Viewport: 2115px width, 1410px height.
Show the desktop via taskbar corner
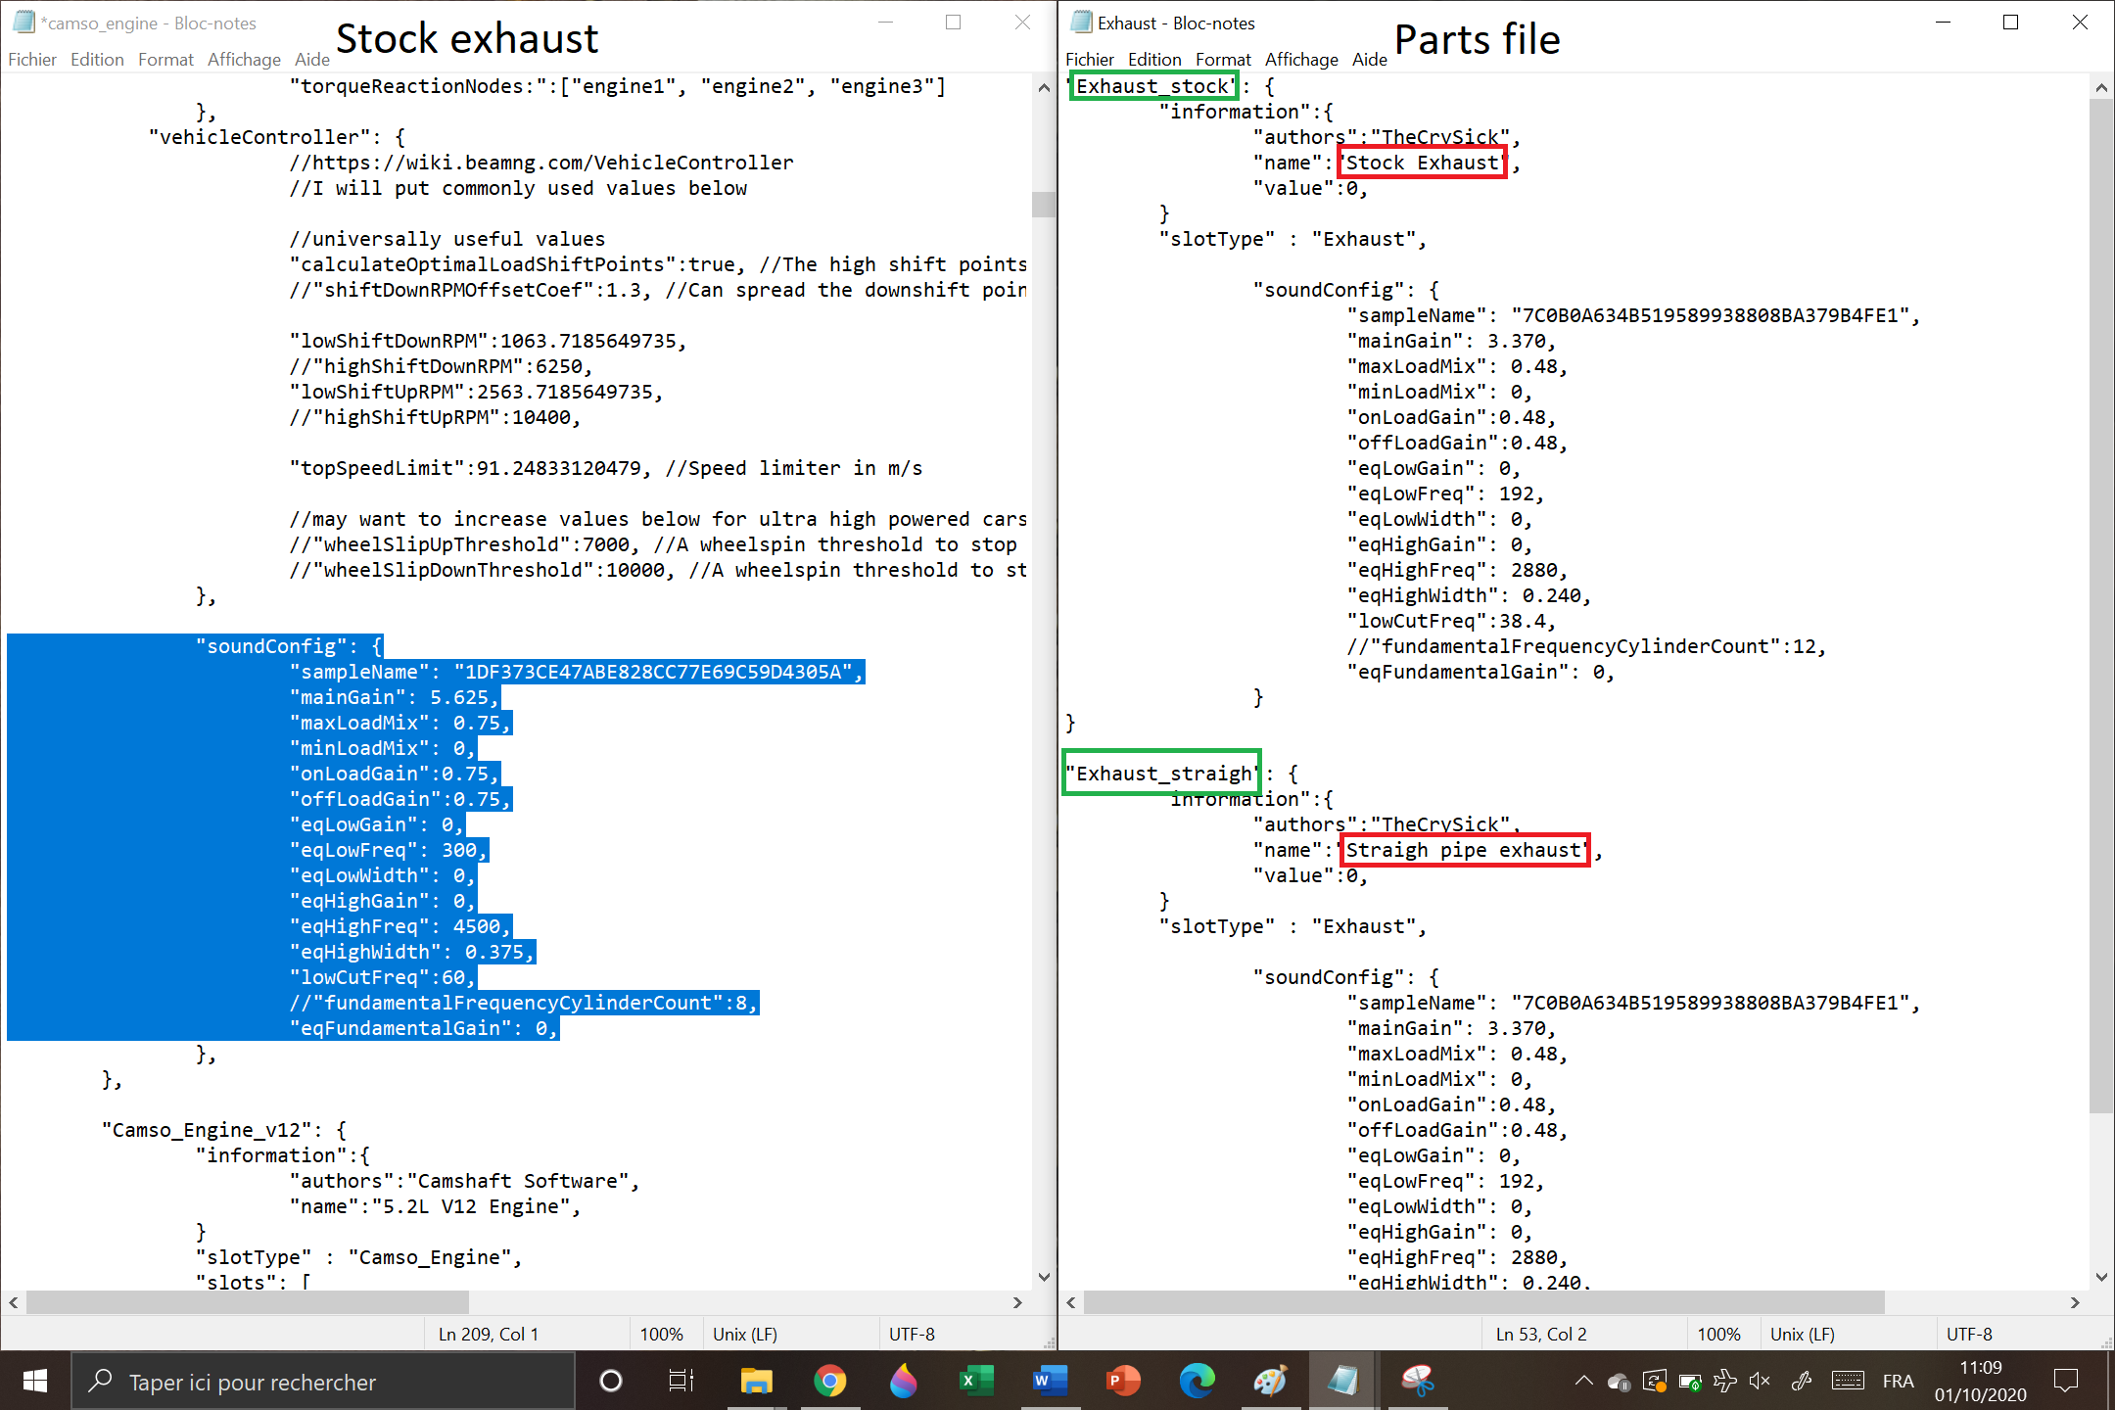(x=2110, y=1381)
